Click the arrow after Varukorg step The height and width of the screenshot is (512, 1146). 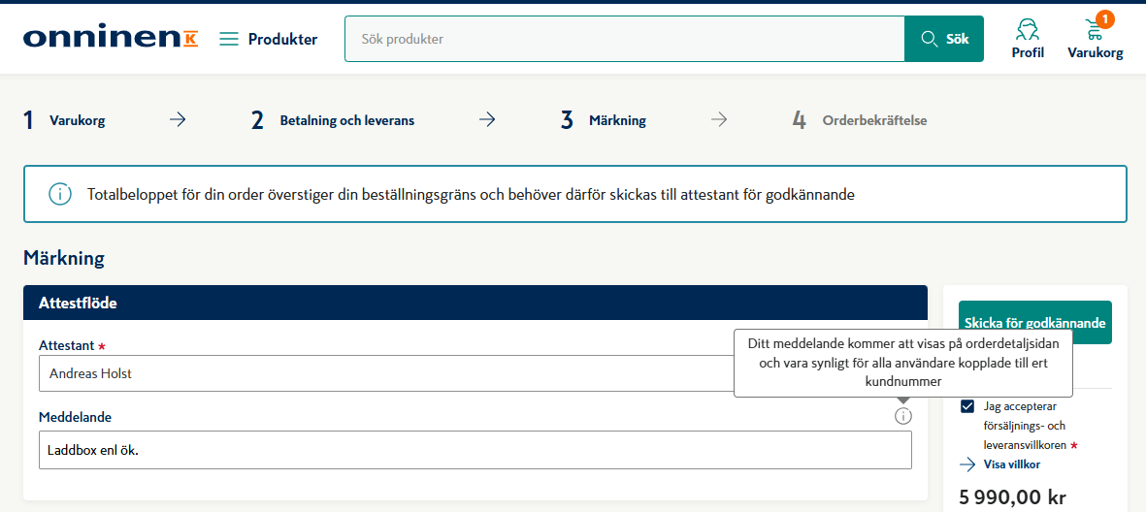(x=178, y=120)
